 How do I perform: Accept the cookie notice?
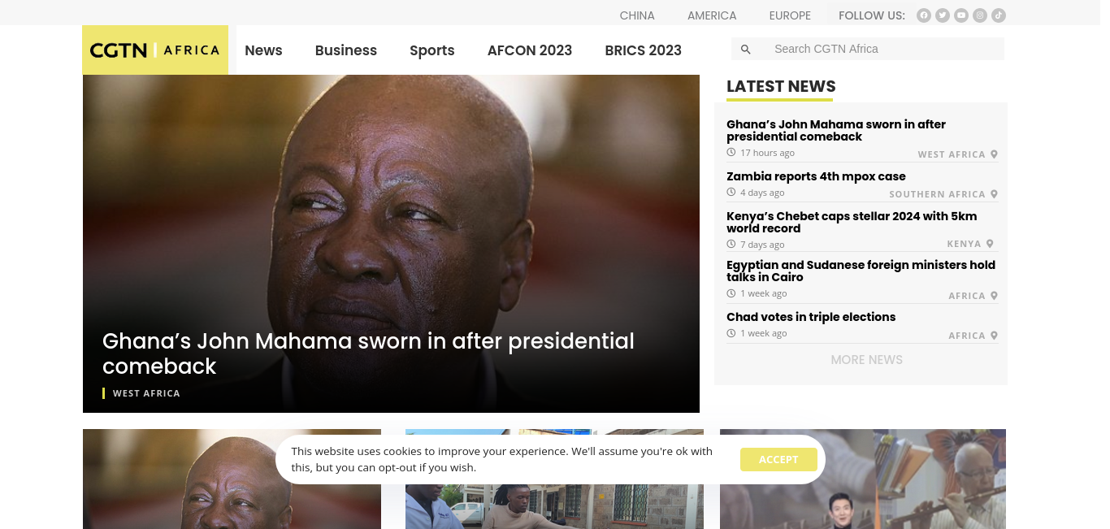coord(778,459)
